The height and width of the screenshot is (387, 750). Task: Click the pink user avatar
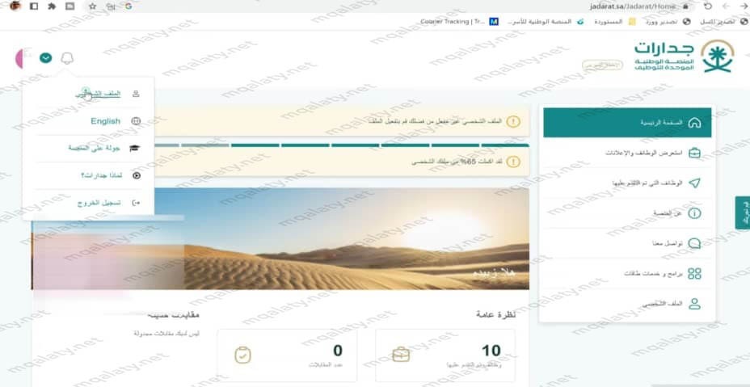click(x=19, y=58)
